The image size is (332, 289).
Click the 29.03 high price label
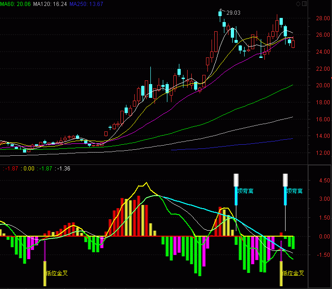tap(233, 13)
